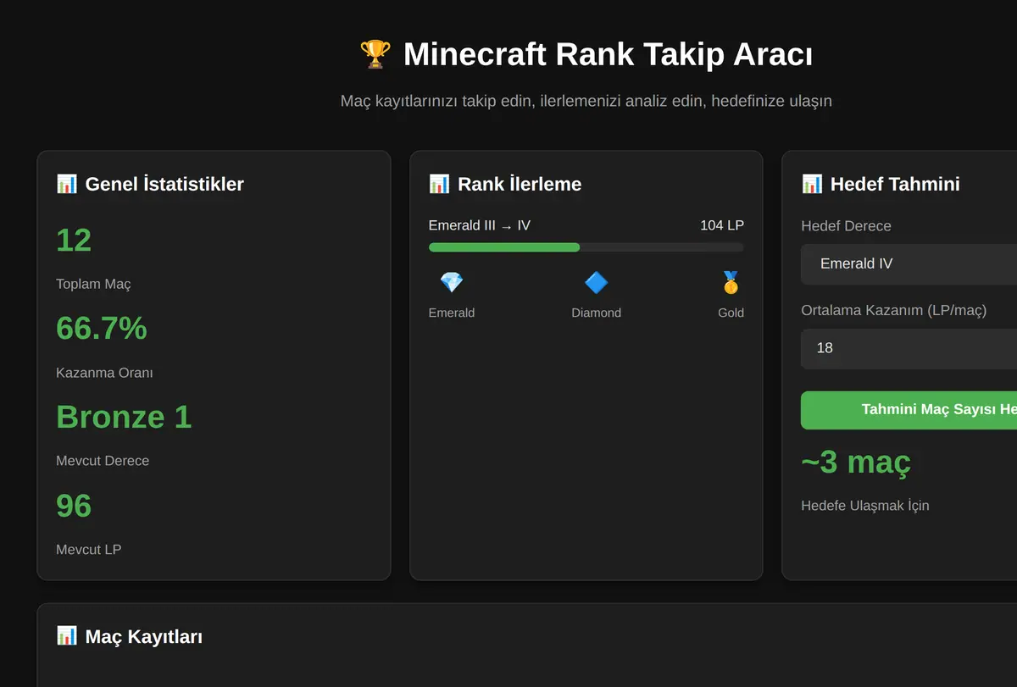
Task: Click the chart icon beside Maç Kayıtları
Action: tap(67, 635)
